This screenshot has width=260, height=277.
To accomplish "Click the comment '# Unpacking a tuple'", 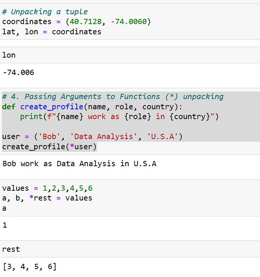I will (x=45, y=12).
